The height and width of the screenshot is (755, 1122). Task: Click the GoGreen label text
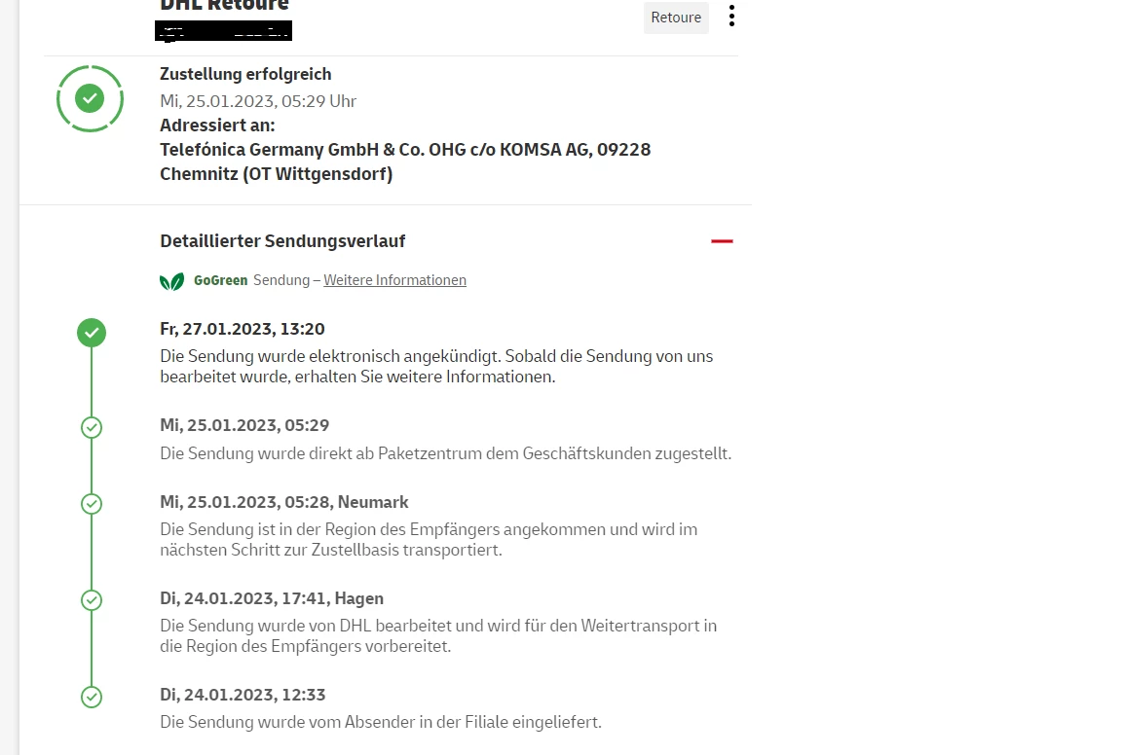(x=220, y=280)
